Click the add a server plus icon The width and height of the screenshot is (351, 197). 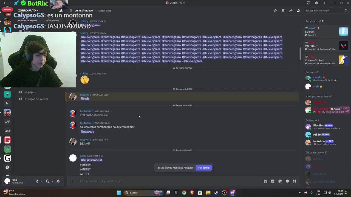[x=7, y=167]
